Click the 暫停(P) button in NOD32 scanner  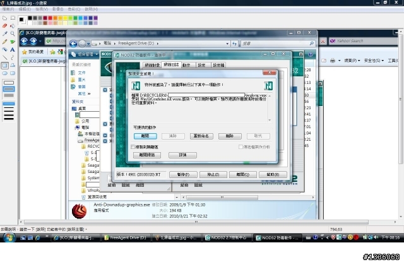[183, 175]
